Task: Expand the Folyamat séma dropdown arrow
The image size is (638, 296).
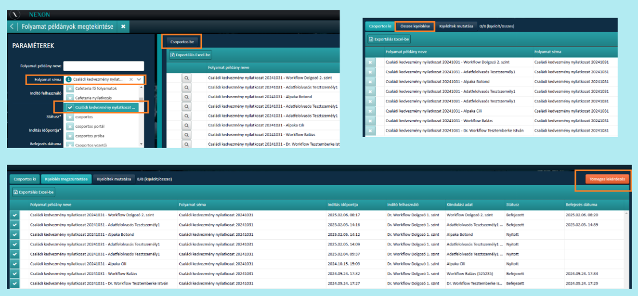Action: (139, 79)
